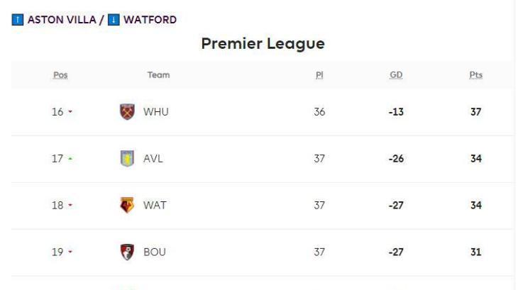
Task: Select the Pl column header
Action: [x=319, y=75]
